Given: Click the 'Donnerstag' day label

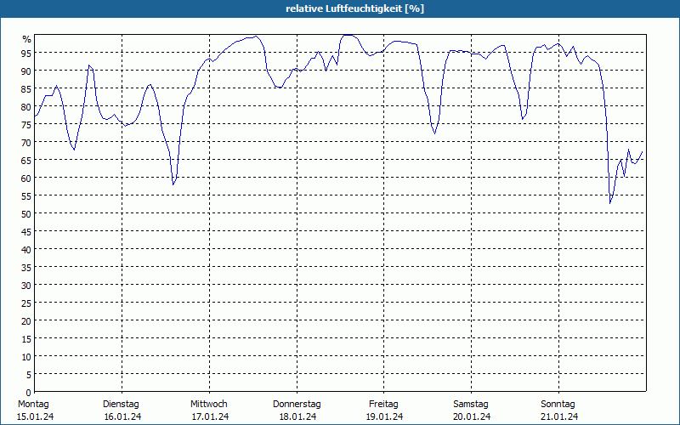Looking at the screenshot, I should 297,404.
